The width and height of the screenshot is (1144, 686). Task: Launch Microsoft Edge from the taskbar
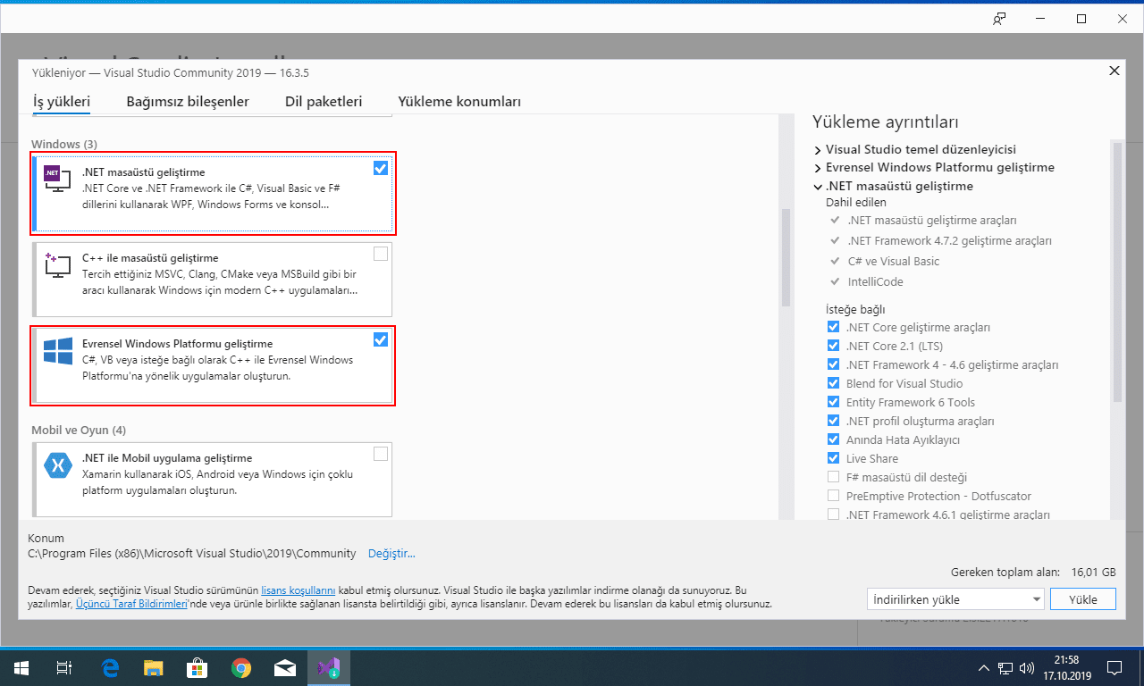(111, 667)
